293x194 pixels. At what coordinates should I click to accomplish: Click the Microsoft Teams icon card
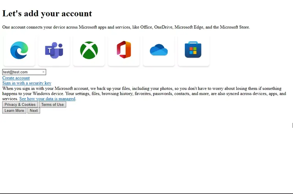click(54, 51)
